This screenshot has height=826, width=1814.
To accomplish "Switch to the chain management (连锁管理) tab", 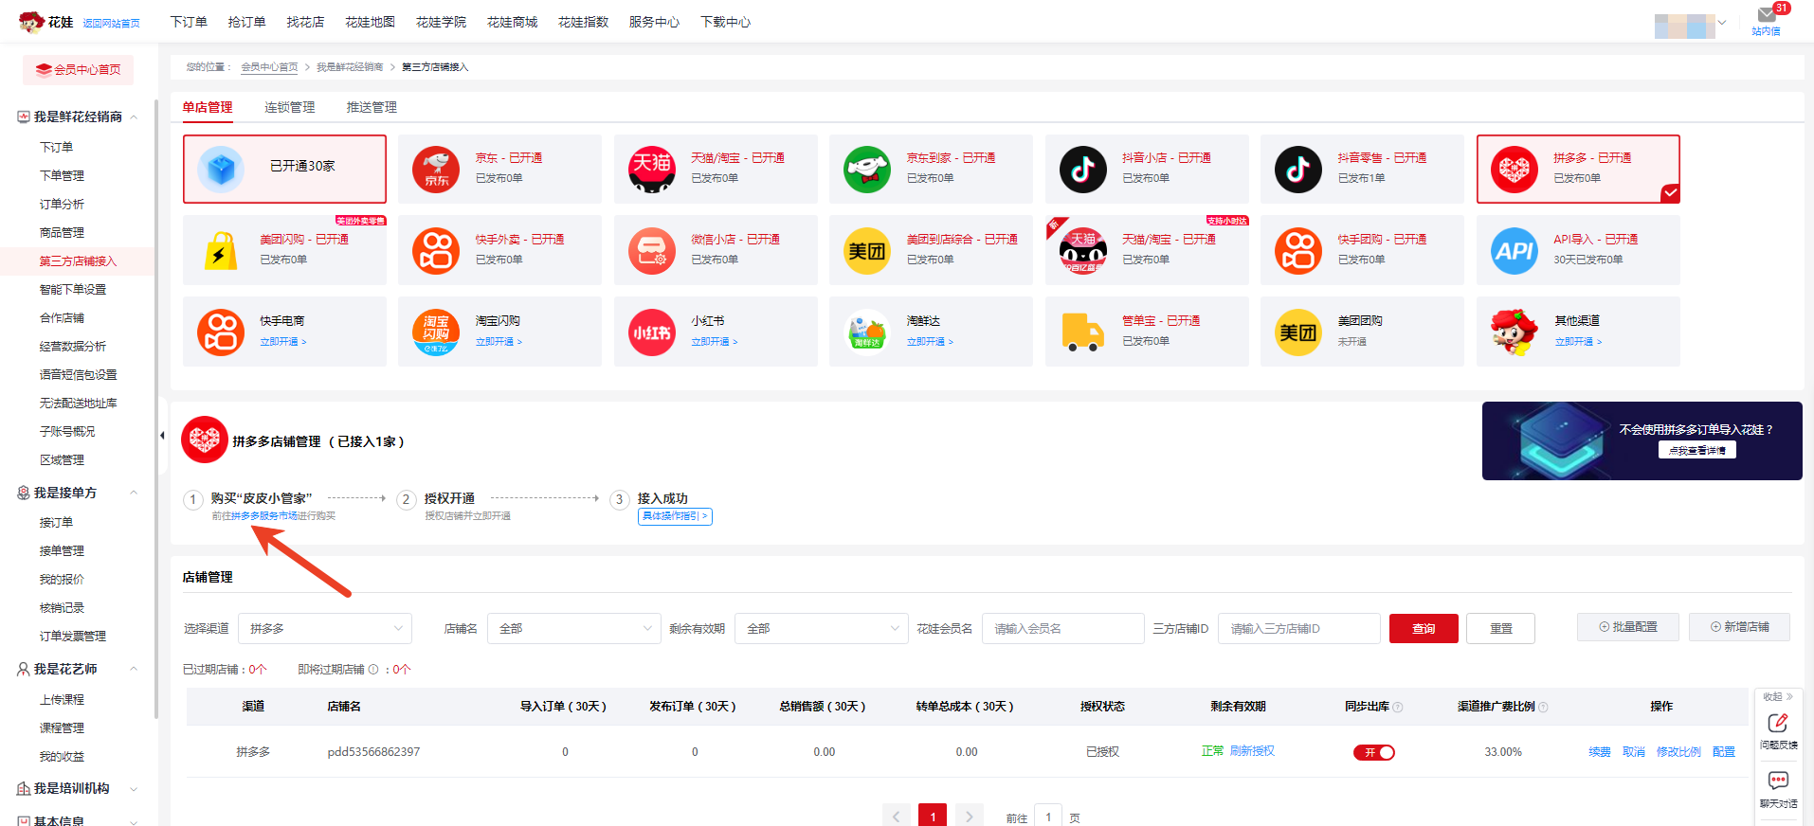I will pyautogui.click(x=289, y=108).
